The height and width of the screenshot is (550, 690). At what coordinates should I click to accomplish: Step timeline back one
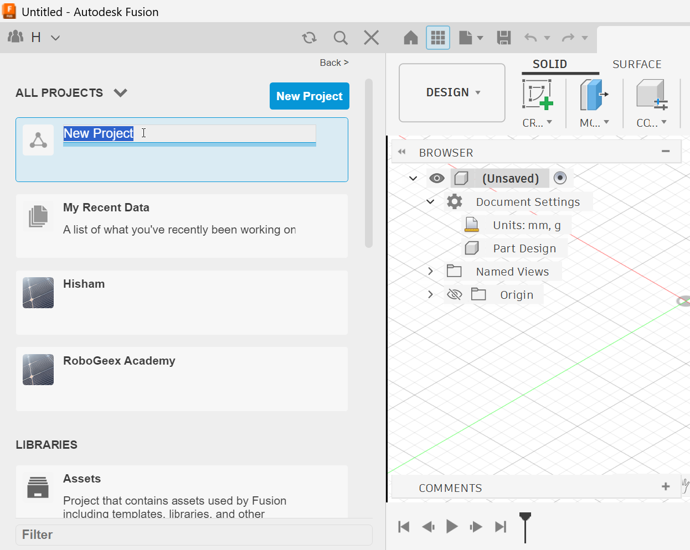(428, 527)
